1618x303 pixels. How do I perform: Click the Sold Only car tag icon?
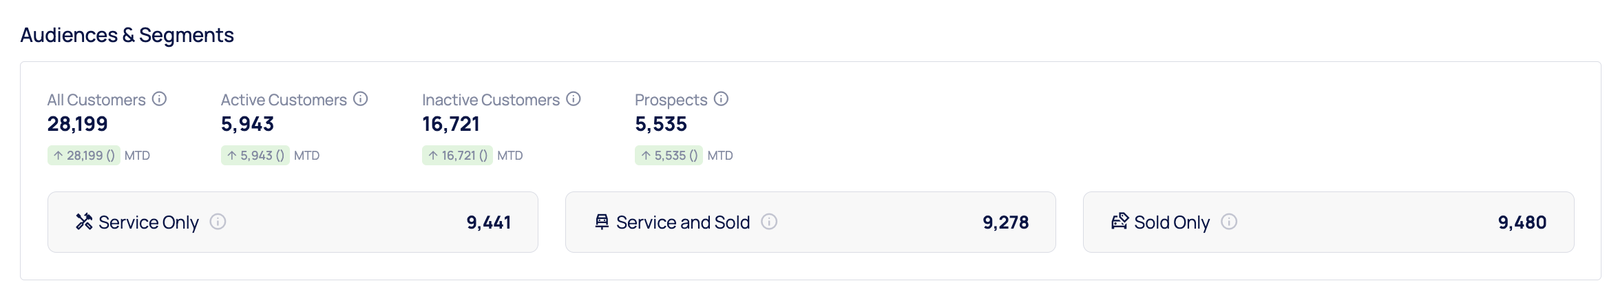pyautogui.click(x=1120, y=222)
